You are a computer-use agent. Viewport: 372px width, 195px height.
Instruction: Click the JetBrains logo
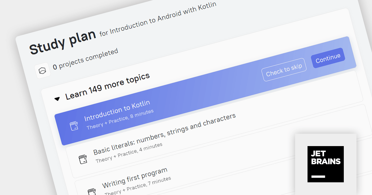click(325, 164)
